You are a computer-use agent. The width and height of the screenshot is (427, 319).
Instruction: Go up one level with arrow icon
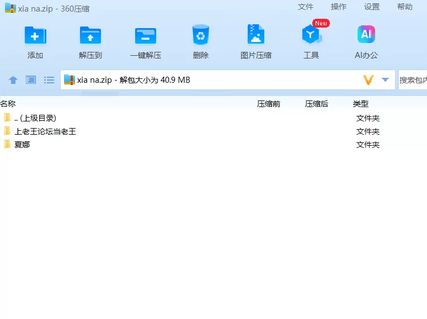click(x=13, y=80)
